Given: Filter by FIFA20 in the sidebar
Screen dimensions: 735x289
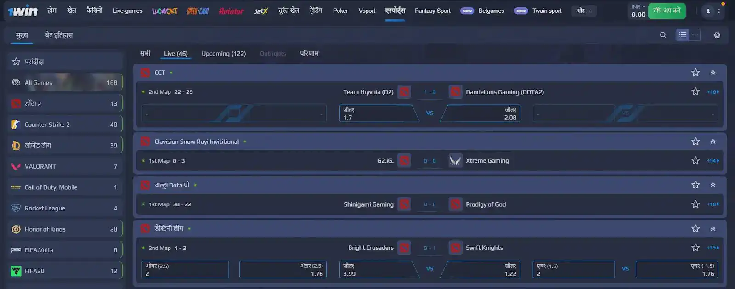Looking at the screenshot, I should (65, 271).
